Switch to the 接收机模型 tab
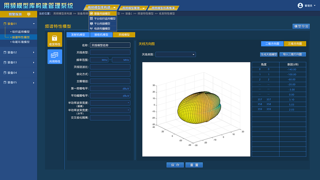Image resolution: width=320 pixels, height=180 pixels. [101, 35]
